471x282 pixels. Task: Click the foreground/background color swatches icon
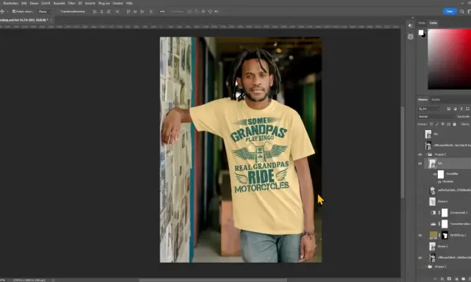point(422,34)
